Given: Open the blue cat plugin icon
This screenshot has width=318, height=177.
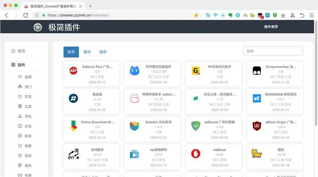Looking at the screenshot, I should pyautogui.click(x=134, y=70).
